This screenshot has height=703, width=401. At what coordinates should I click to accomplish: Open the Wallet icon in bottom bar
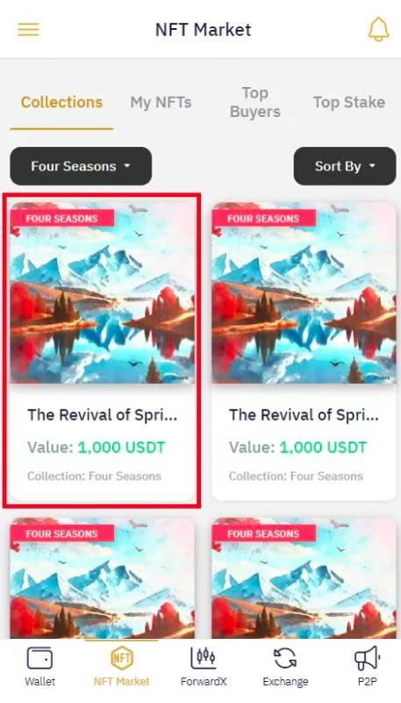pos(39,658)
